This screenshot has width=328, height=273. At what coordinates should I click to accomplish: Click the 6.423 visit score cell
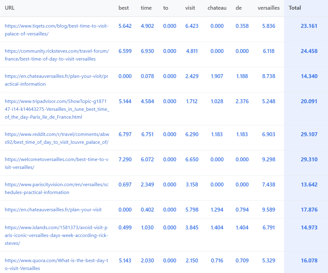(x=192, y=26)
